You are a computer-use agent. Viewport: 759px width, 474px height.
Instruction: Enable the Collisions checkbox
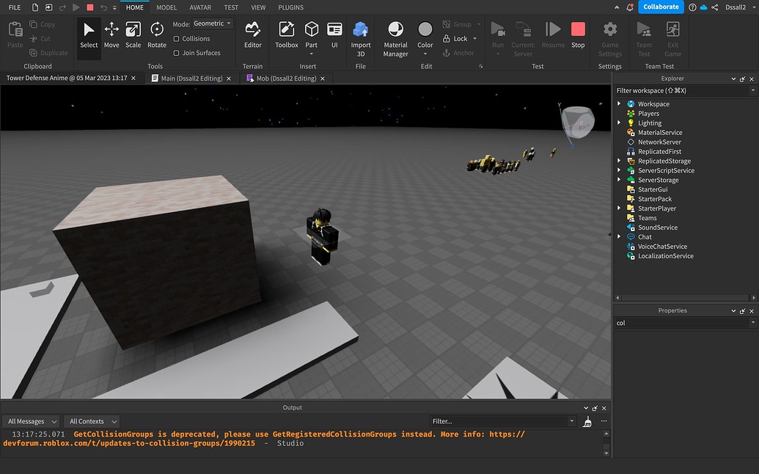[176, 39]
